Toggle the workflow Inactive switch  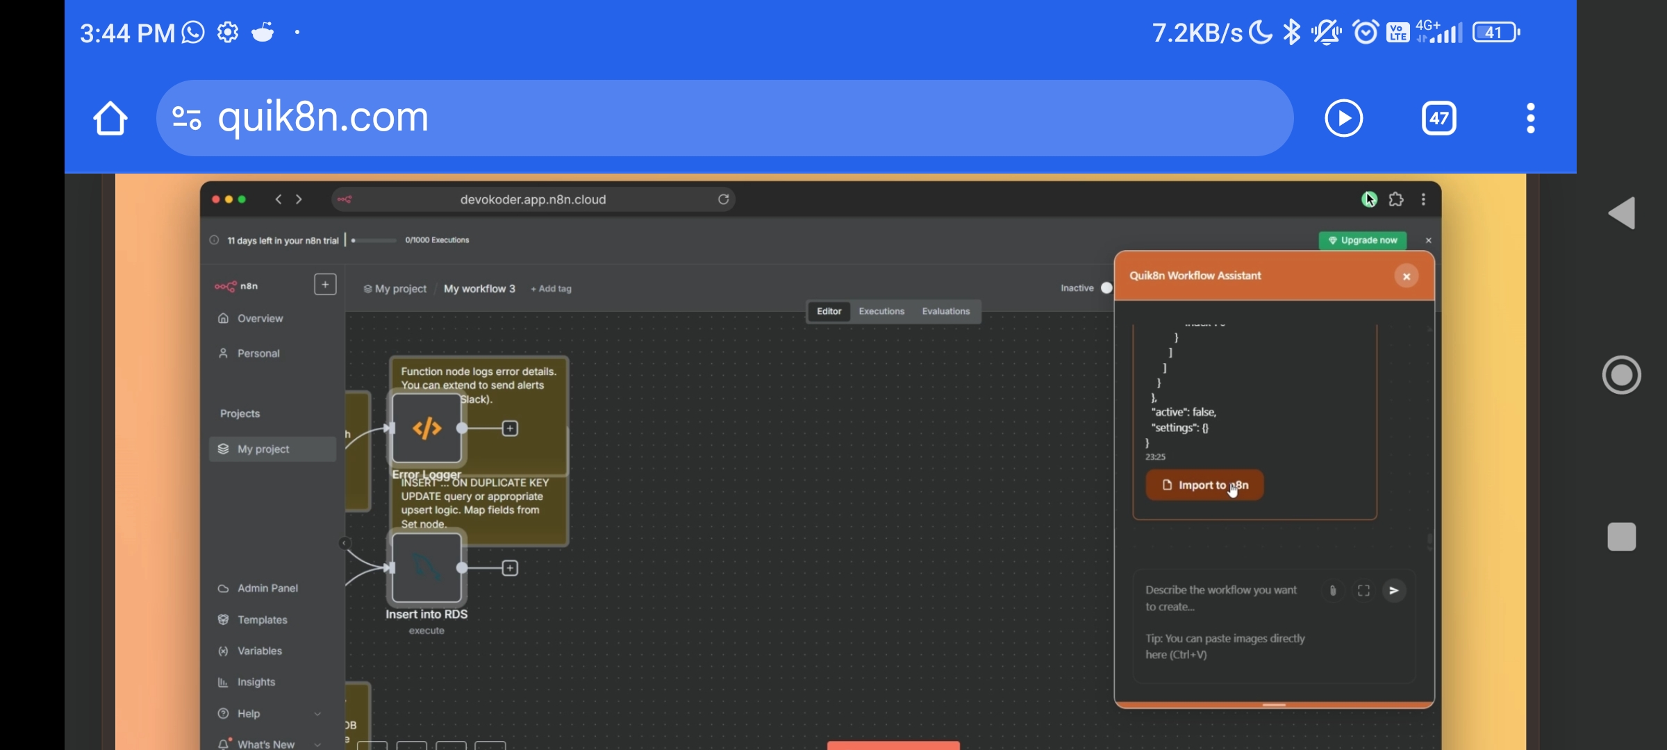point(1106,288)
